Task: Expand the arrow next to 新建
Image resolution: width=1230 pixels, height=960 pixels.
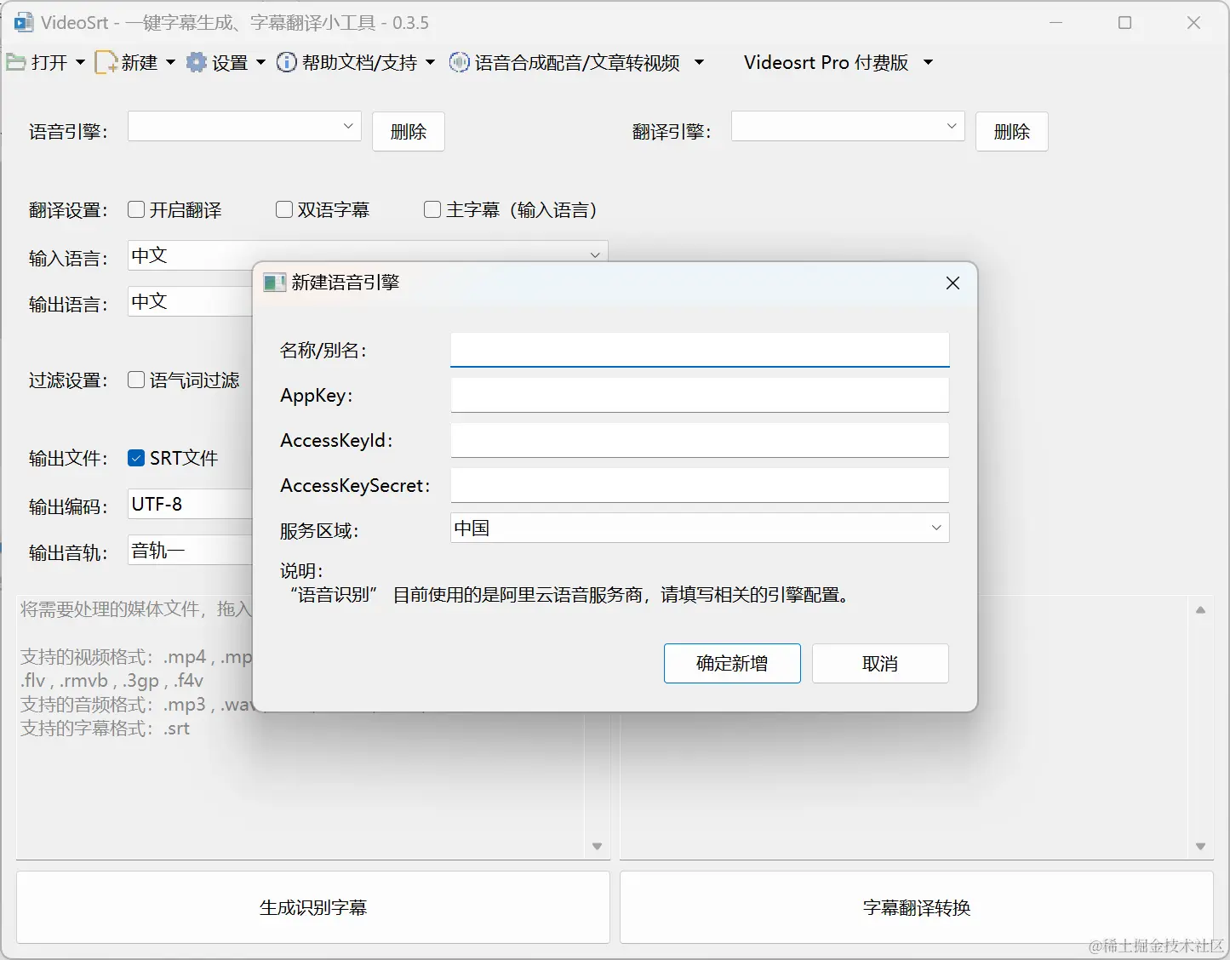Action: [x=170, y=62]
